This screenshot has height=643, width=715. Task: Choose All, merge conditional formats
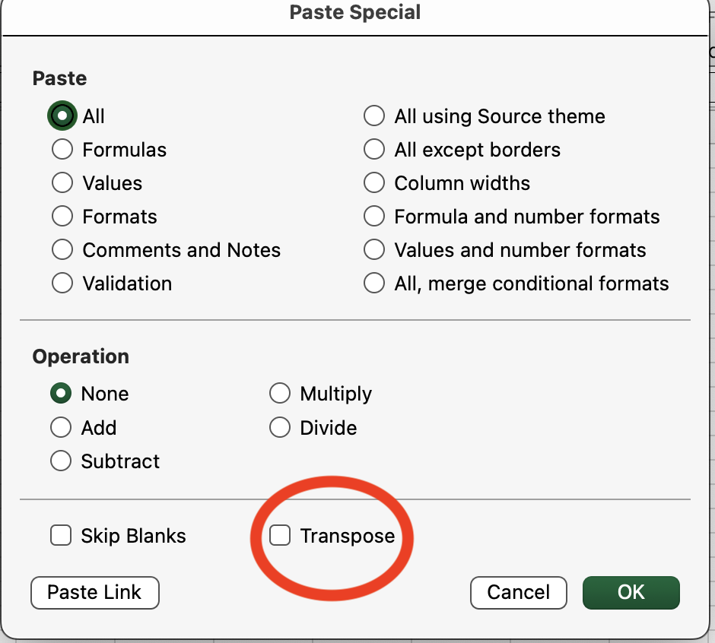point(374,283)
